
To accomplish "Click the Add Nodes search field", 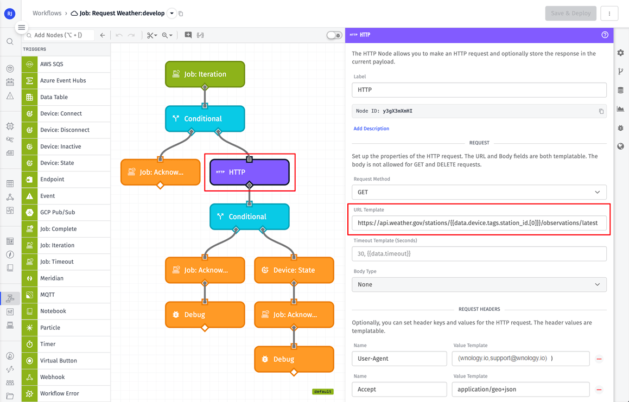I will [x=59, y=35].
